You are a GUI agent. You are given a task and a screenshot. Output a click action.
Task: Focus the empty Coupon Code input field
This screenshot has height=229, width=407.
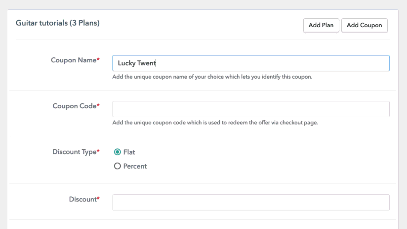pyautogui.click(x=251, y=109)
